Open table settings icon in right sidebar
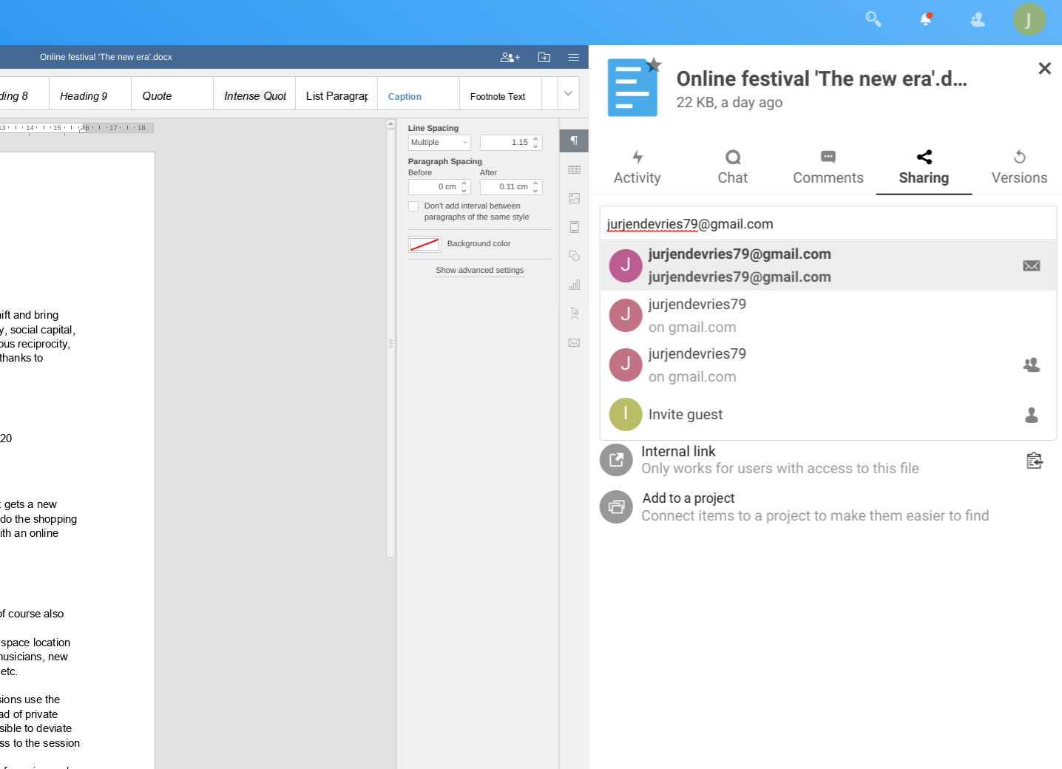 click(574, 170)
